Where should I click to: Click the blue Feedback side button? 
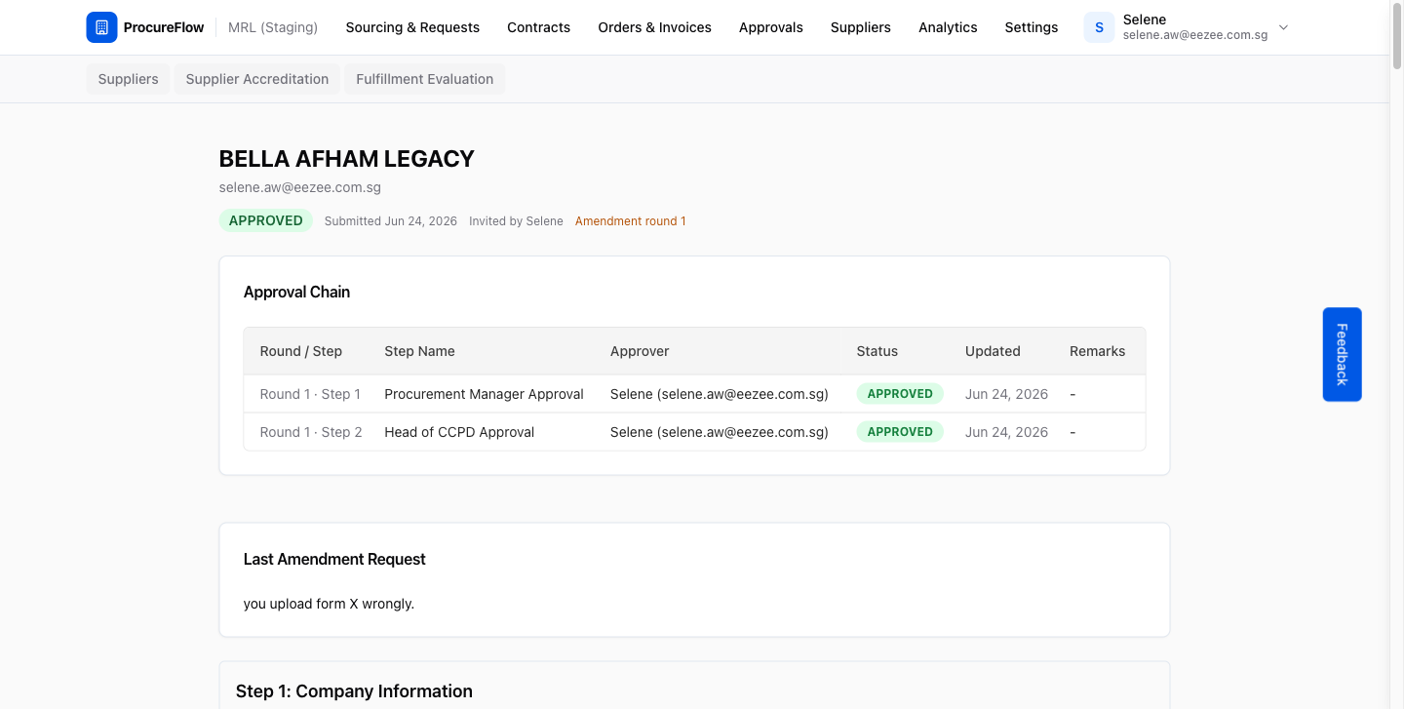click(1342, 354)
